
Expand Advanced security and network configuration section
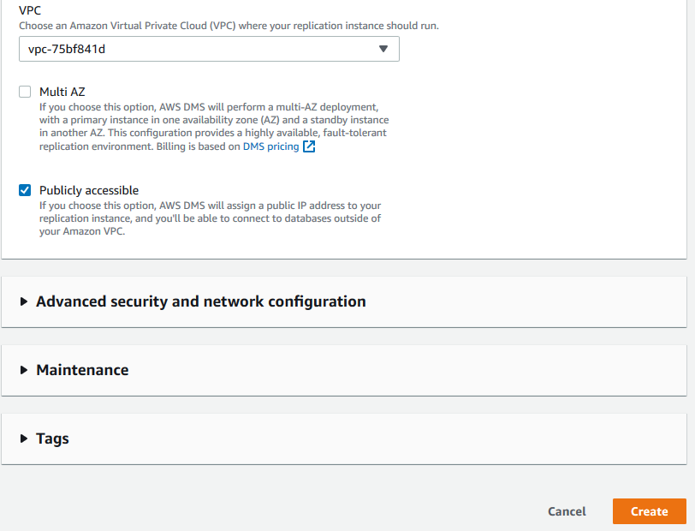200,301
